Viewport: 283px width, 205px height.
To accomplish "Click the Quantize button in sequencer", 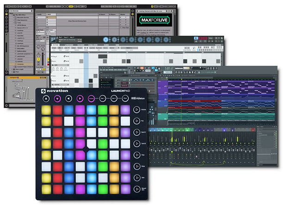I will click(92, 48).
